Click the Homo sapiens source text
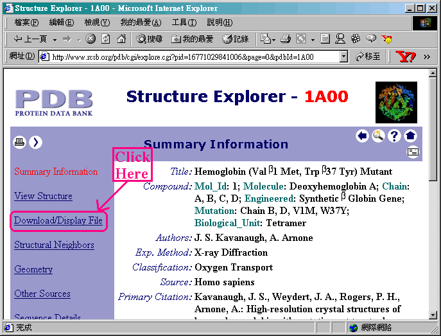This screenshot has width=441, height=336. click(x=225, y=282)
